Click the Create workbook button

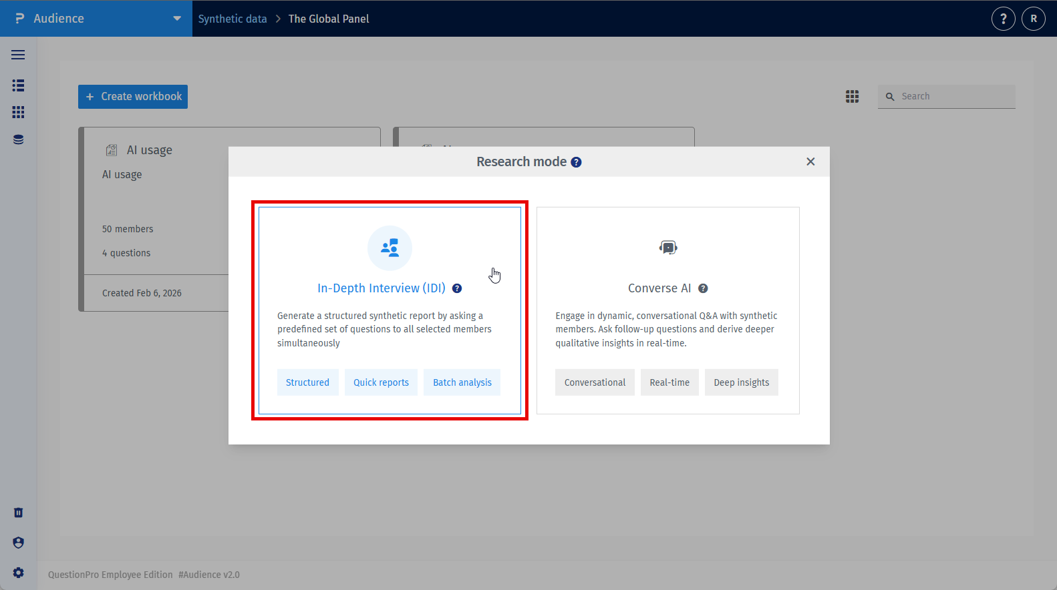pos(133,97)
